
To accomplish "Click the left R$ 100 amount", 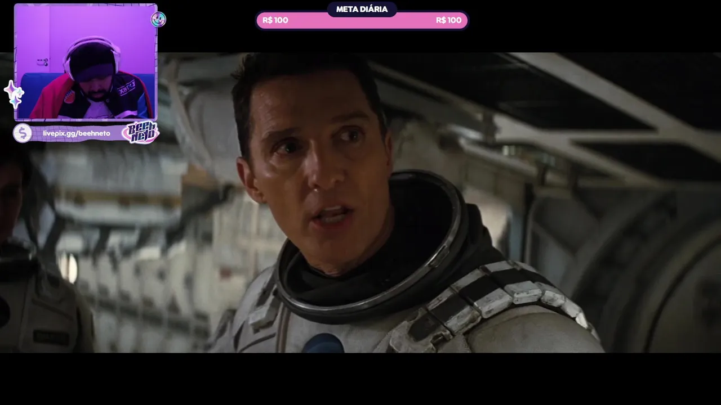I will point(275,20).
